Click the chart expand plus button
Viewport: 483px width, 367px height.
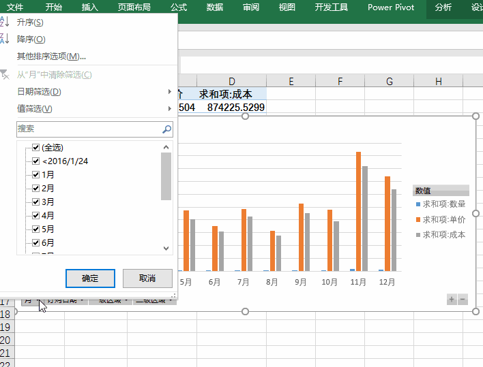(452, 299)
